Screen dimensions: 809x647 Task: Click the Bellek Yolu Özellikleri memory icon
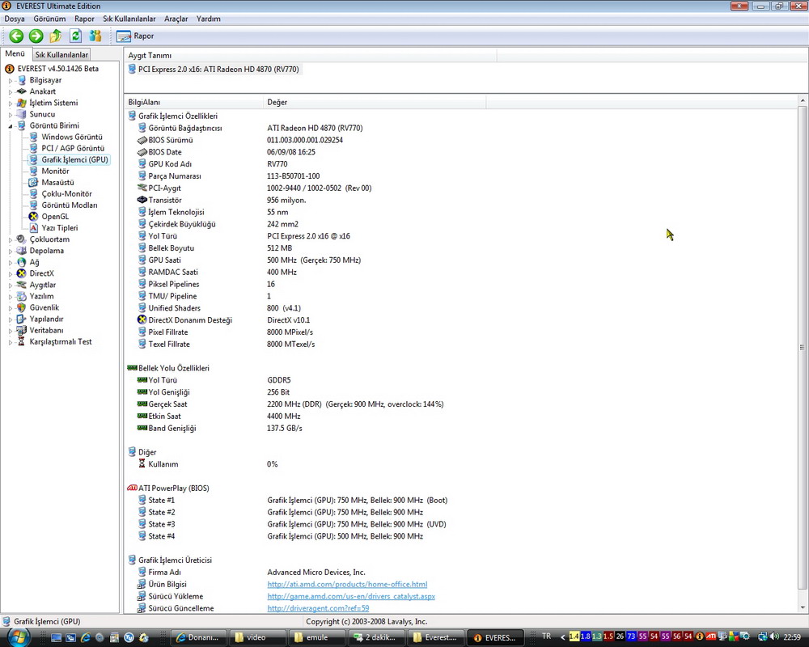[x=132, y=368]
